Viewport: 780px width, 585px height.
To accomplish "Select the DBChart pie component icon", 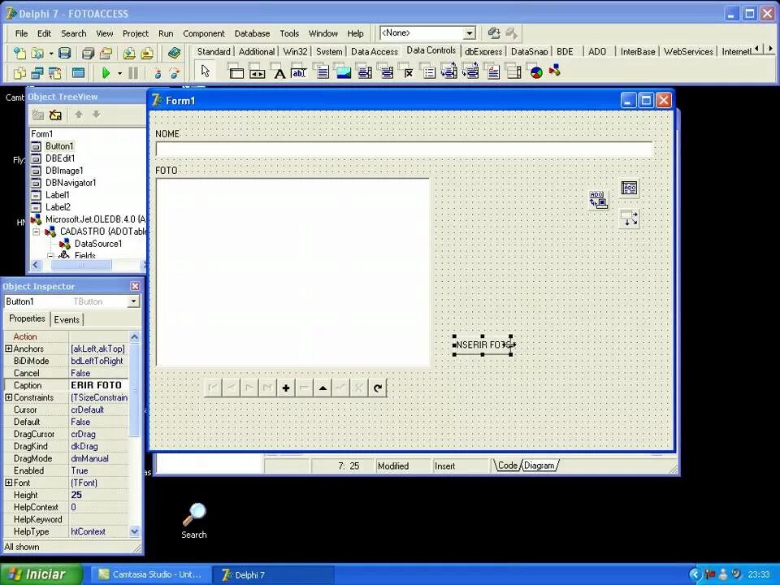I will coord(535,71).
